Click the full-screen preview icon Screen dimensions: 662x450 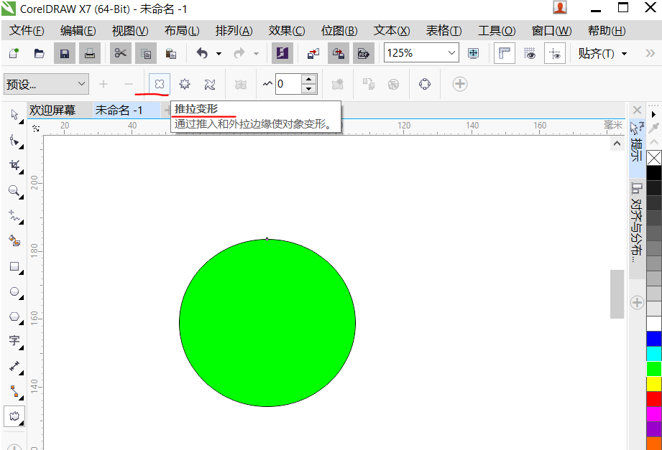[x=473, y=54]
